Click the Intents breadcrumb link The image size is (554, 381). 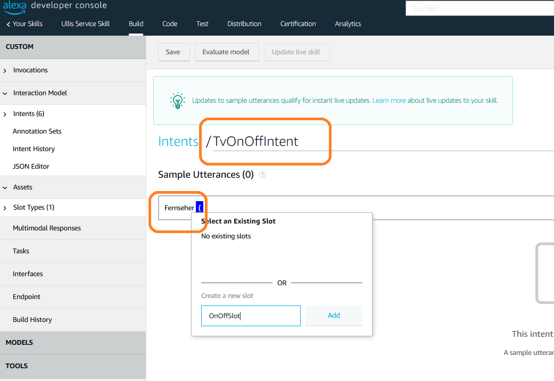point(178,142)
